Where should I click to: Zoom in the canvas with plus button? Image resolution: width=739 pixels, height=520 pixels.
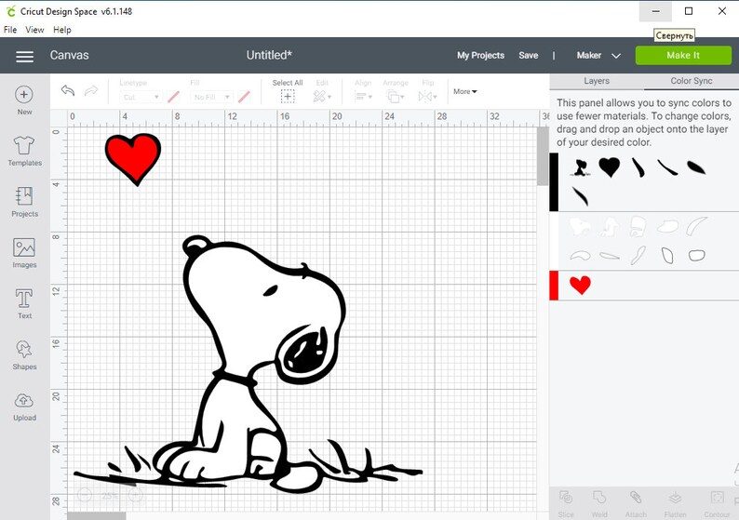(x=136, y=495)
